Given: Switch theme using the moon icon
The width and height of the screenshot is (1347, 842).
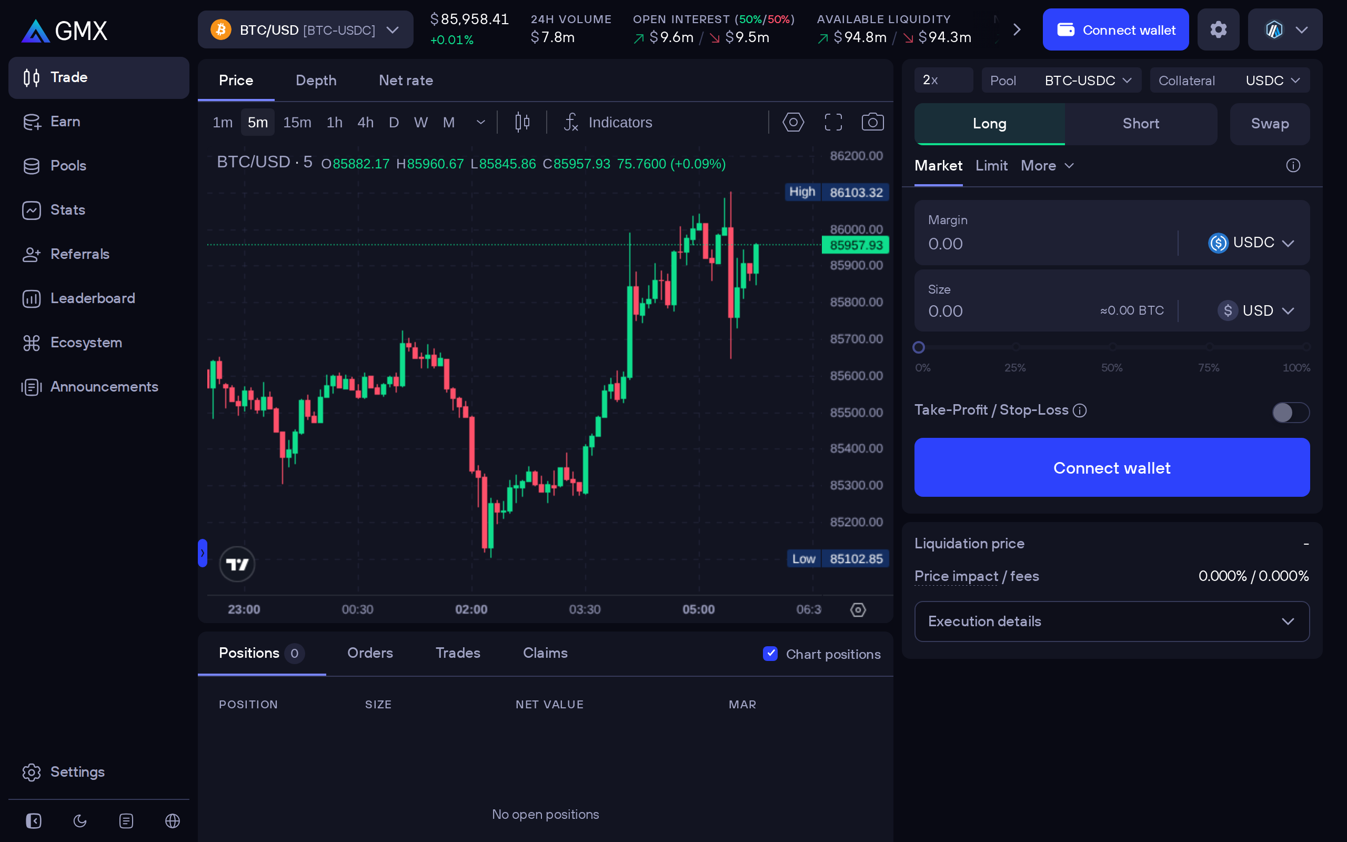Looking at the screenshot, I should [x=80, y=821].
